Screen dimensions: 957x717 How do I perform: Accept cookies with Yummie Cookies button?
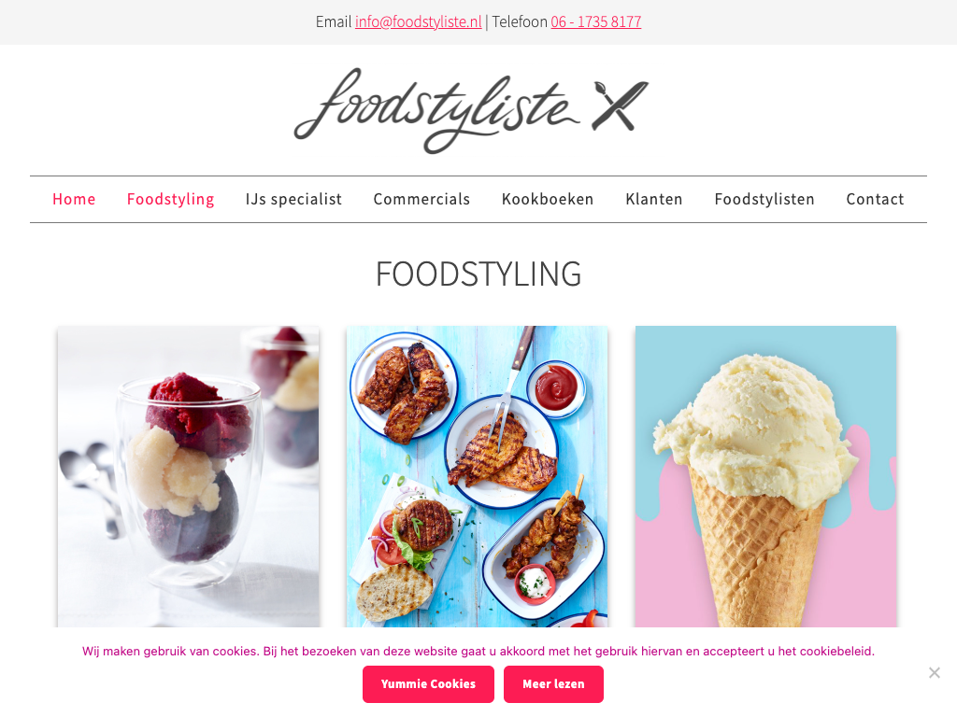pyautogui.click(x=428, y=684)
